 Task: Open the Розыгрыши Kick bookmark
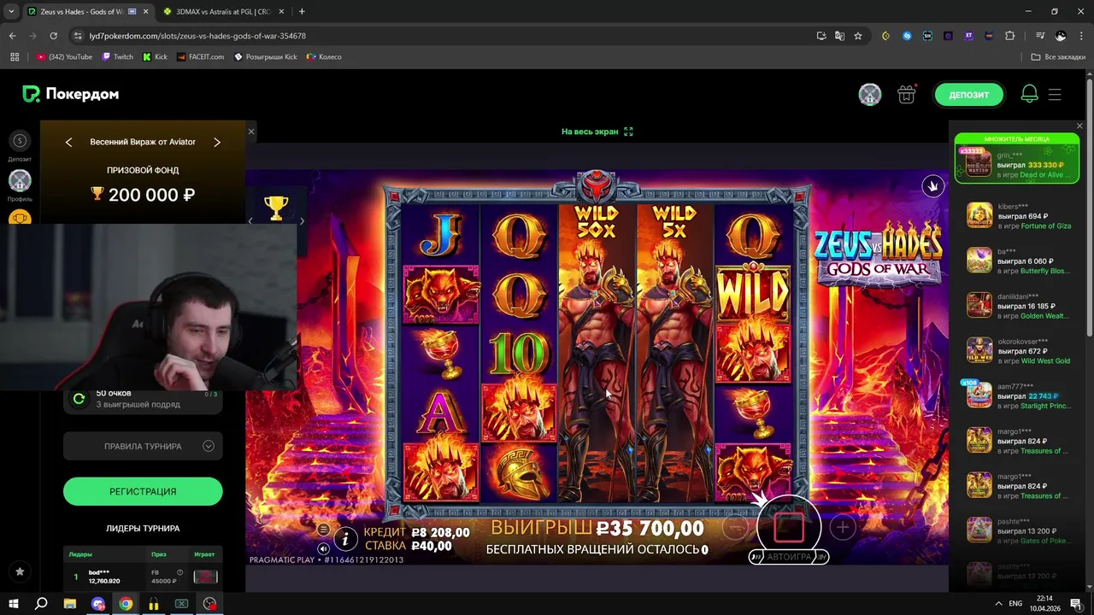pos(265,57)
